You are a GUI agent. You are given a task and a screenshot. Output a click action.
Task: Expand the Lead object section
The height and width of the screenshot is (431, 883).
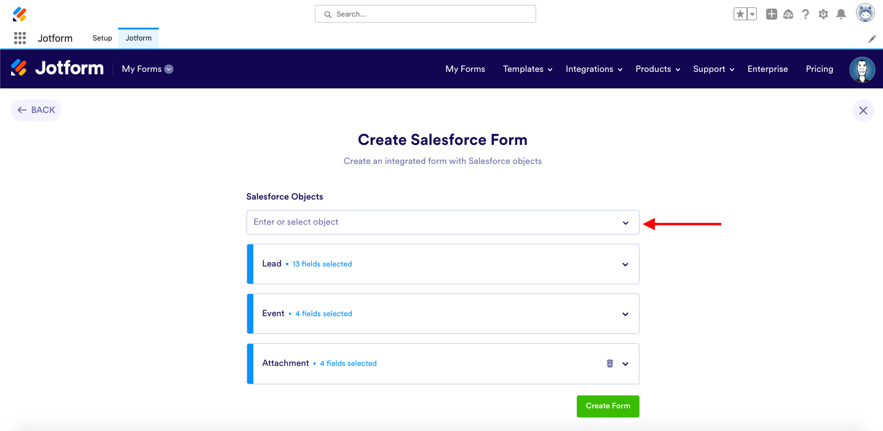click(625, 265)
